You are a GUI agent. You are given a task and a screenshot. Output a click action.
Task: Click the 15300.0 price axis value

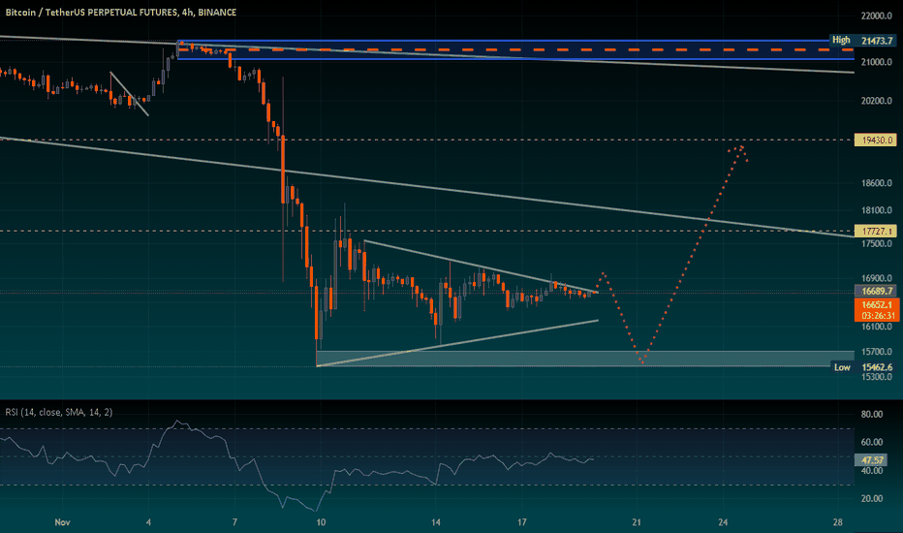coord(877,377)
